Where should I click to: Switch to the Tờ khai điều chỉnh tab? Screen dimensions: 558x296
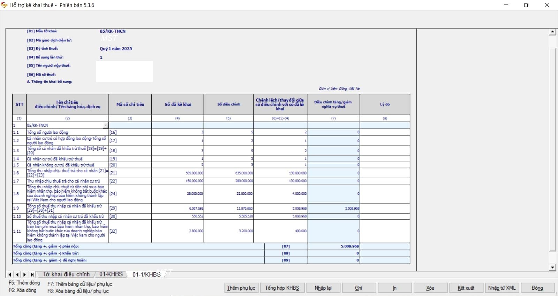point(66,274)
